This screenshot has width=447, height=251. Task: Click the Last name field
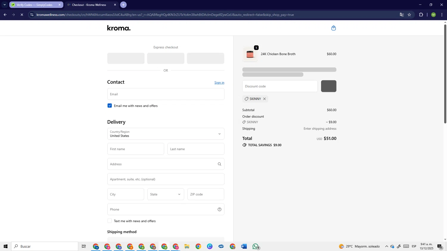tap(196, 149)
